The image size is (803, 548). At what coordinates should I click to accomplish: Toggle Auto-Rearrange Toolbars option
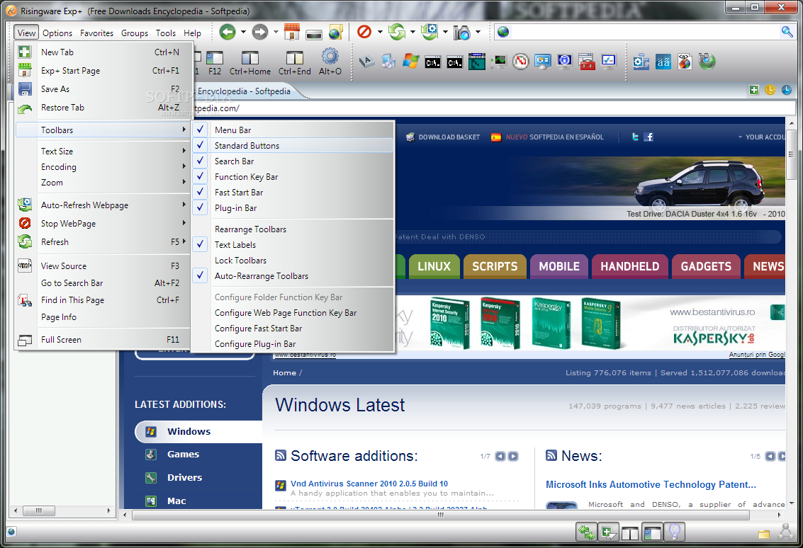[293, 276]
